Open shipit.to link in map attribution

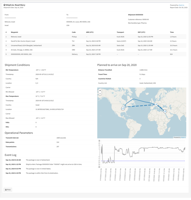point(183,137)
